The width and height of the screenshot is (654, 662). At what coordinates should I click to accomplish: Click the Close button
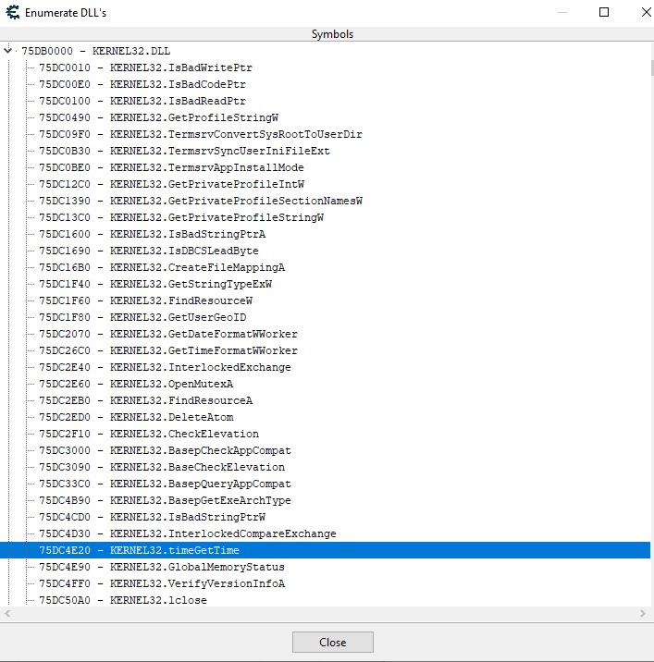[x=332, y=643]
